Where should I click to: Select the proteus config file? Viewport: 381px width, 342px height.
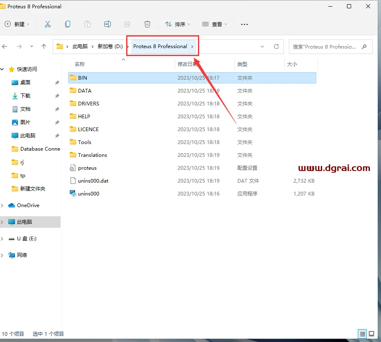[192, 168]
